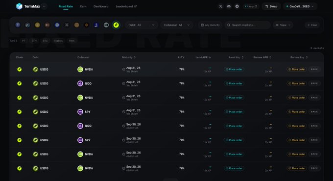Open the Any maturity picker
This screenshot has width=333, height=181.
(x=210, y=25)
